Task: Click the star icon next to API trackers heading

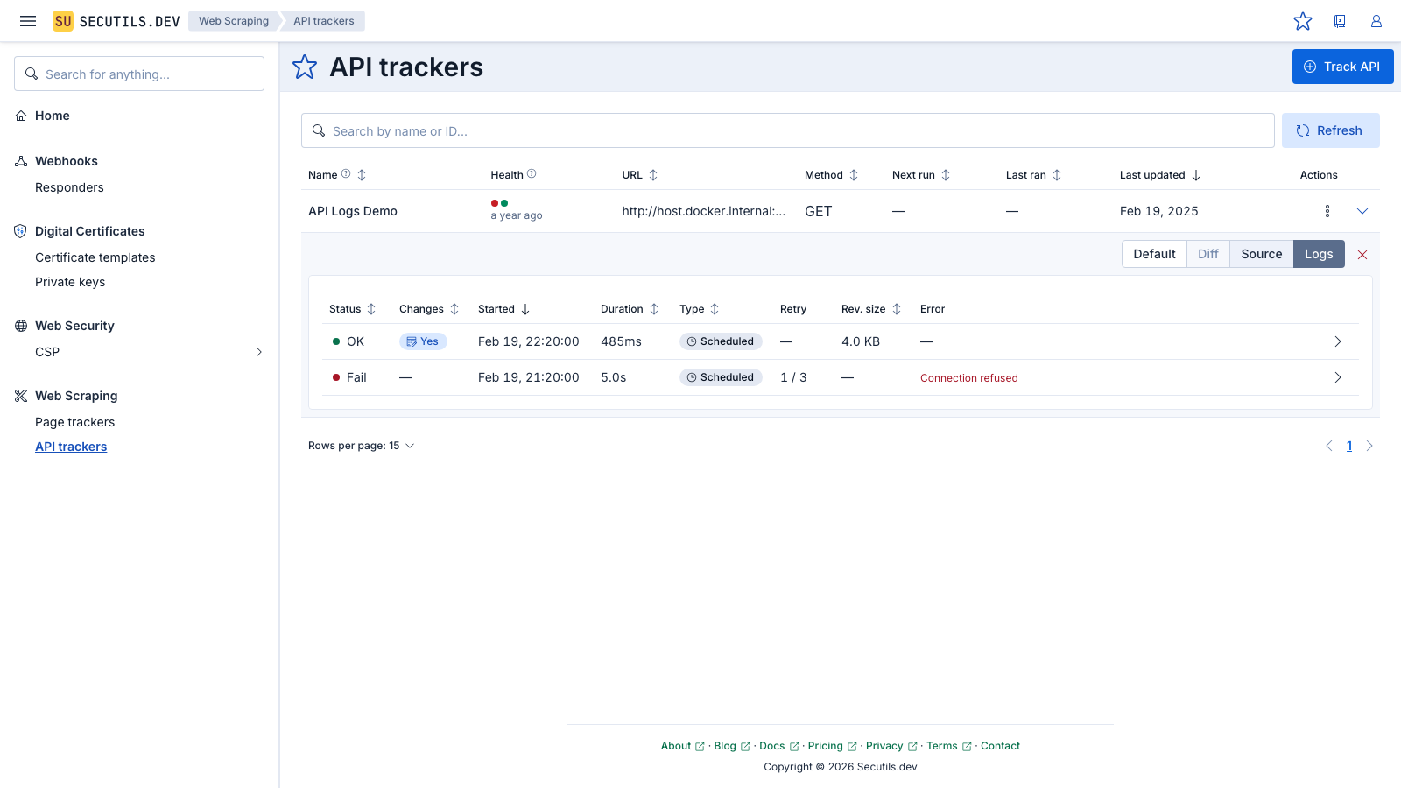Action: (x=304, y=67)
